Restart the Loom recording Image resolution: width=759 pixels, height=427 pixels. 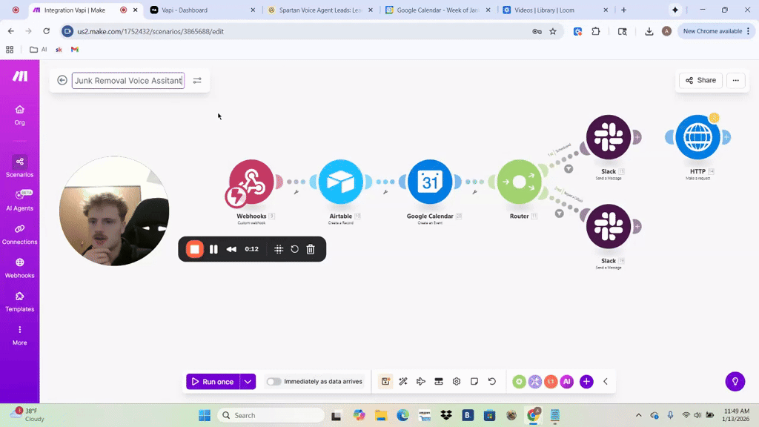pyautogui.click(x=294, y=249)
